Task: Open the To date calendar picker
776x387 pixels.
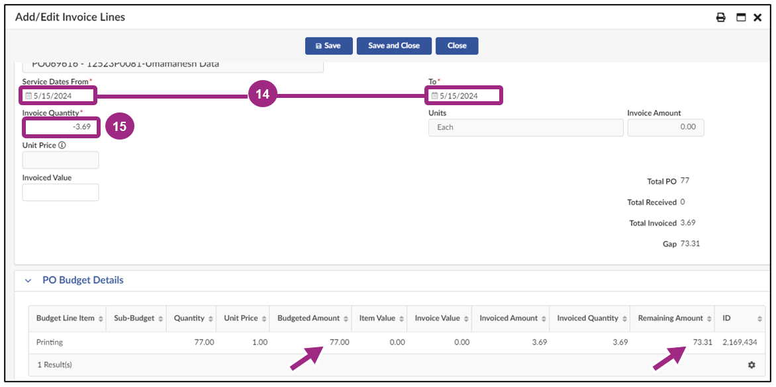Action: 435,95
